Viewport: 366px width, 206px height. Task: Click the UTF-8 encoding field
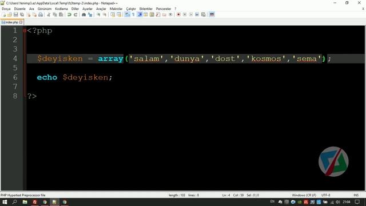pos(326,195)
